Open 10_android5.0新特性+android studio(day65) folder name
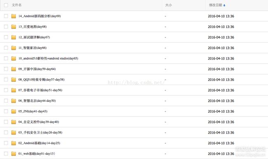Image resolution: width=268 pixels, height=159 pixels. click(x=48, y=58)
